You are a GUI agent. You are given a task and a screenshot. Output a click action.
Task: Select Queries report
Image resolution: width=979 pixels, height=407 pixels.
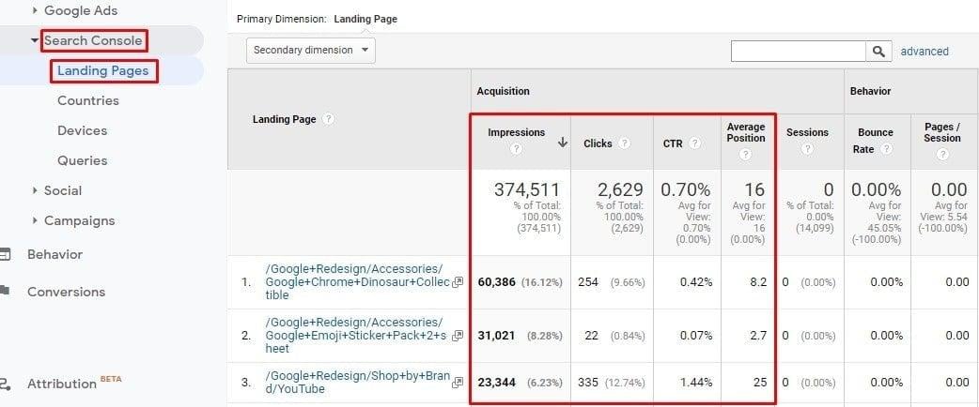pos(83,160)
